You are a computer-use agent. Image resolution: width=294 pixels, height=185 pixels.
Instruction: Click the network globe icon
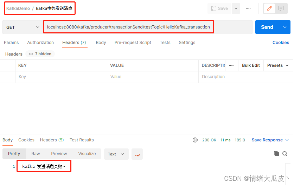195,140
